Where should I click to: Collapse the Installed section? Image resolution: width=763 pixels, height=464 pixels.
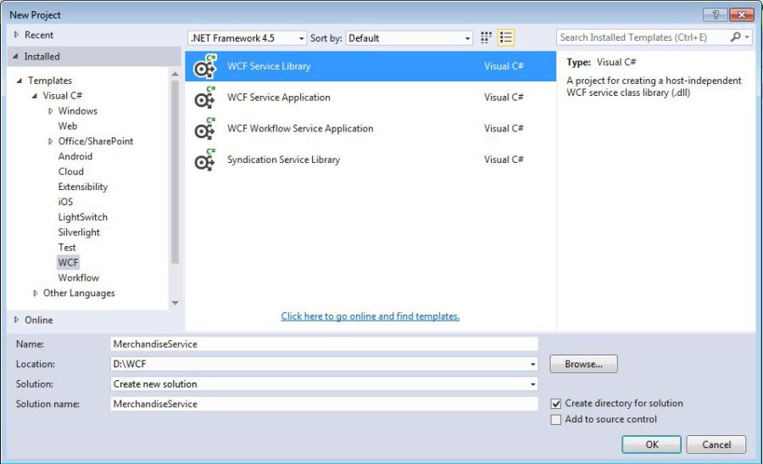click(x=15, y=57)
